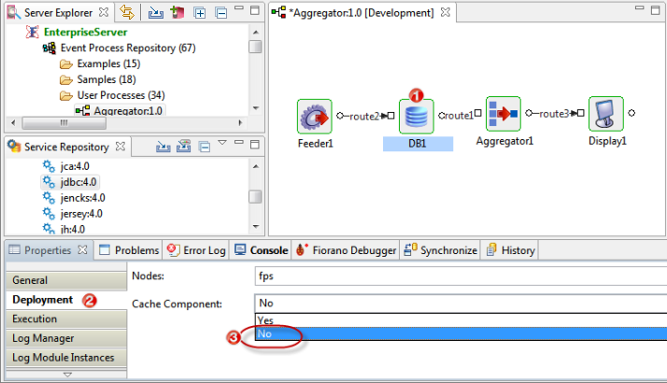This screenshot has height=383, width=667.
Task: Click the Display1 output port circle
Action: (632, 113)
